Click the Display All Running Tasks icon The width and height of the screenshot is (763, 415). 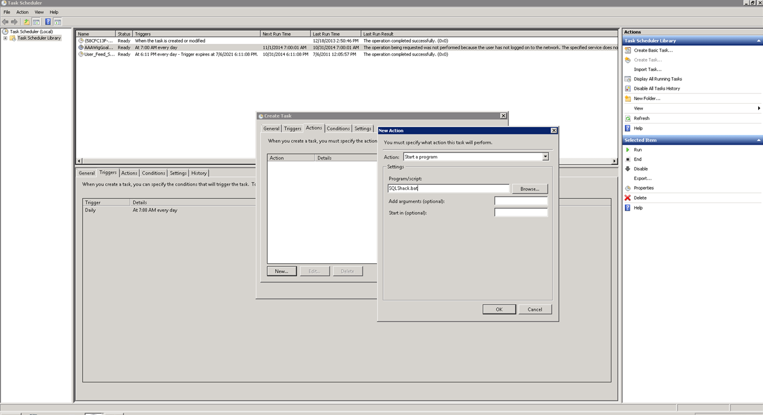click(628, 79)
